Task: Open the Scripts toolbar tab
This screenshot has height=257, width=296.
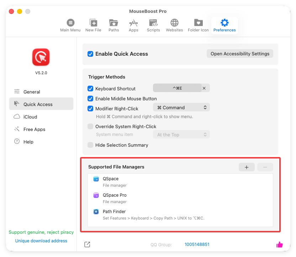Action: [x=153, y=26]
